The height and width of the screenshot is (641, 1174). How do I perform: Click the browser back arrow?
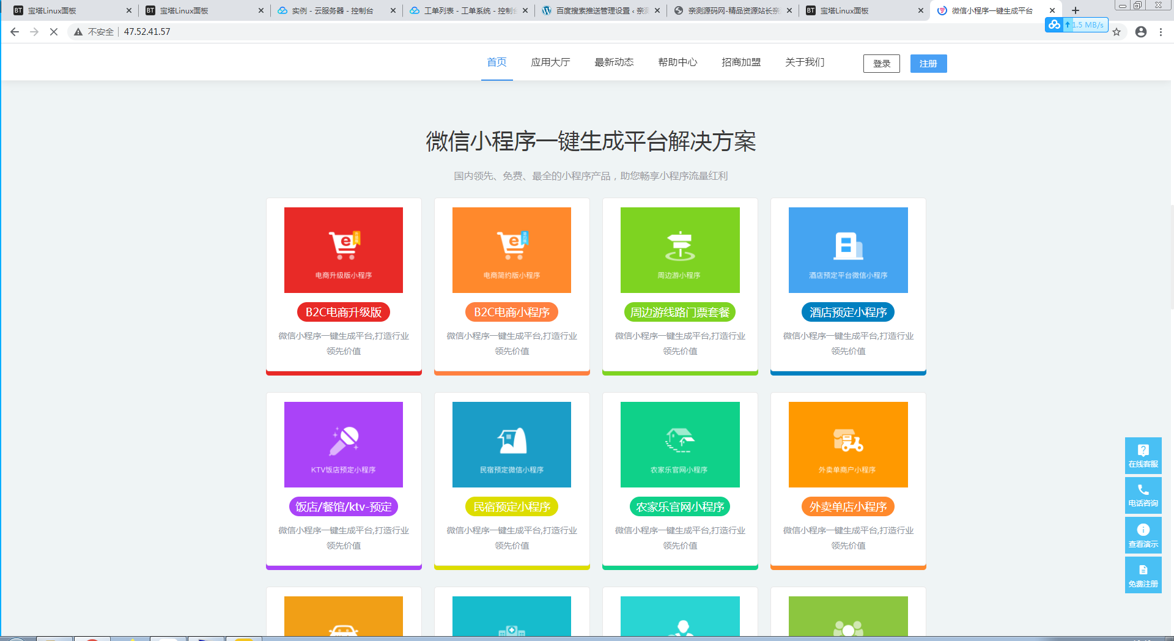[15, 32]
